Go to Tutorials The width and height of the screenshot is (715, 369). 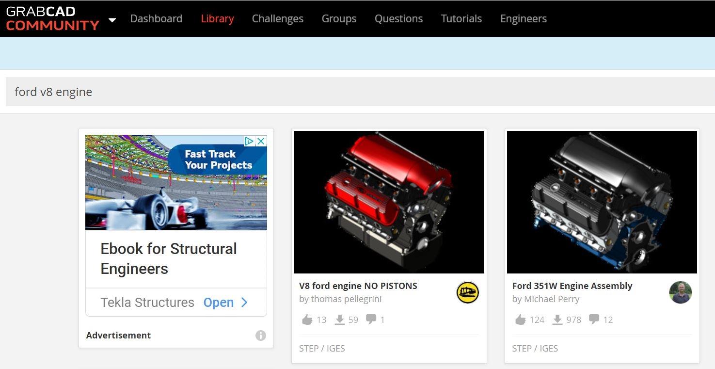tap(461, 18)
